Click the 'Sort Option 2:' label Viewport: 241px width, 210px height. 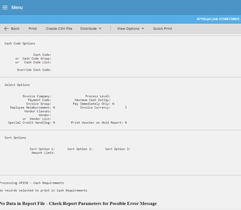[80, 149]
